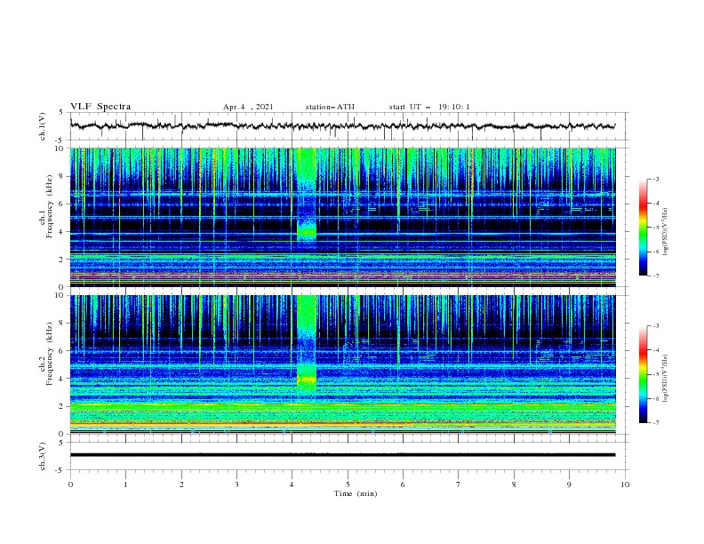This screenshot has height=544, width=704.
Task: Click ch.2 "Frequency (kHz)" axis label
Action: [x=50, y=354]
